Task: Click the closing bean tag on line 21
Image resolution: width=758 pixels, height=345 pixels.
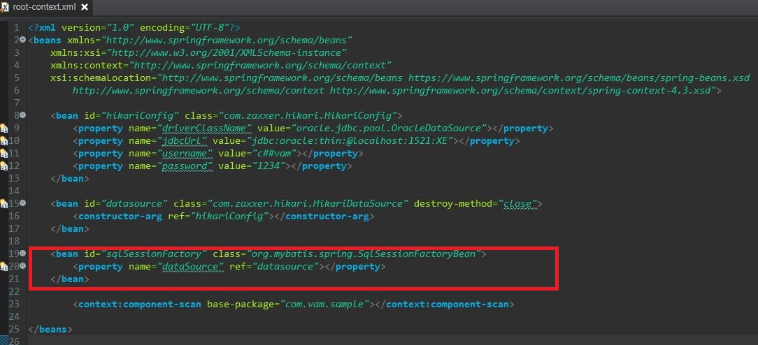Action: click(x=70, y=279)
